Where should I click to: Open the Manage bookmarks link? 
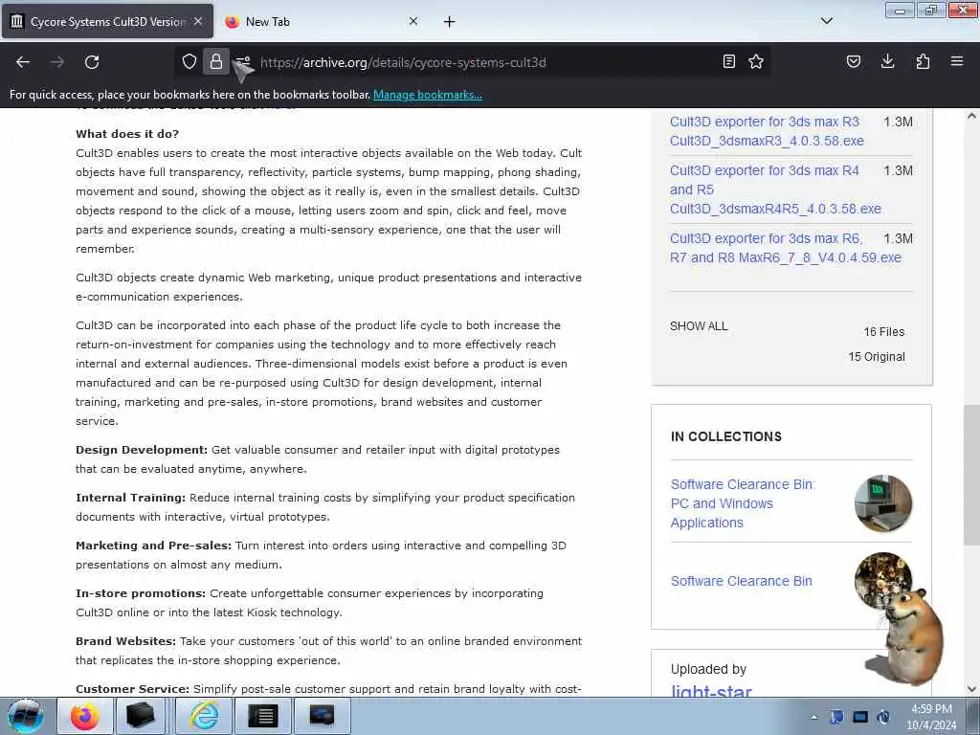[x=428, y=95]
